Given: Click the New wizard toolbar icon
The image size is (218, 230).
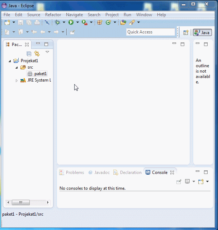Looking at the screenshot, I should 7,22.
